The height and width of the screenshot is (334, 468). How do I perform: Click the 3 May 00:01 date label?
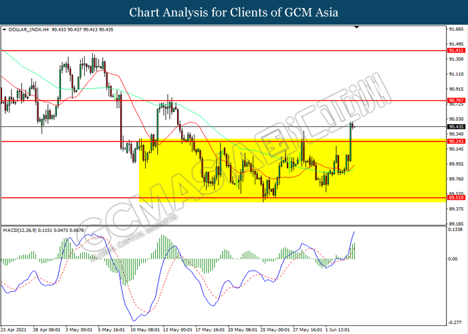(79, 329)
